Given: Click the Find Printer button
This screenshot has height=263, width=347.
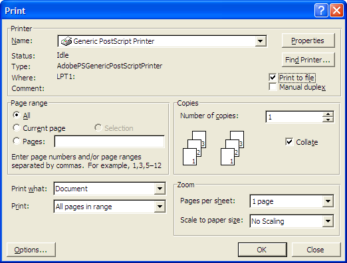Looking at the screenshot, I should click(308, 60).
